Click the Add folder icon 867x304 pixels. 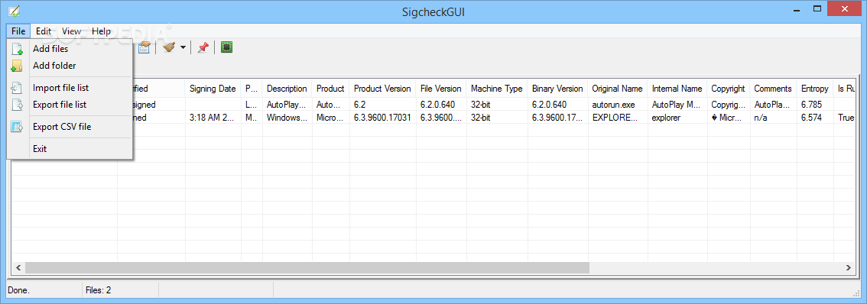(x=17, y=66)
